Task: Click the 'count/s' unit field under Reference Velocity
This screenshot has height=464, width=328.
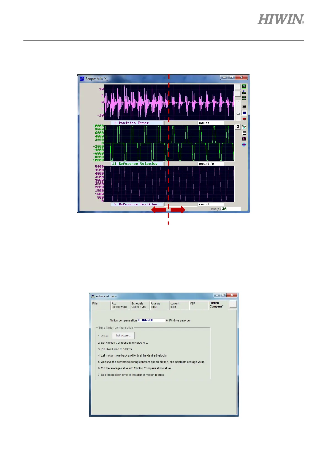Action: pyautogui.click(x=211, y=164)
